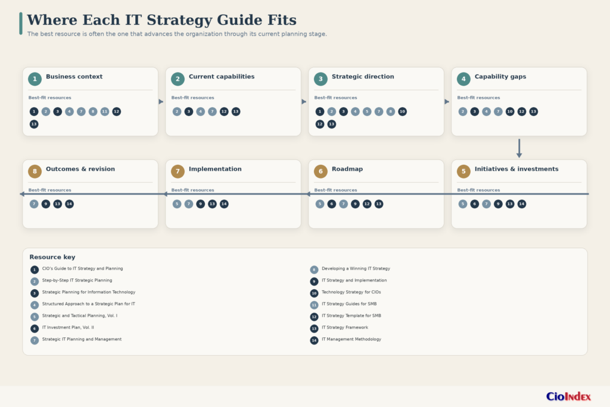Click "Step-by-Step IT Strategic Planning" text
Image resolution: width=610 pixels, height=407 pixels.
point(77,280)
